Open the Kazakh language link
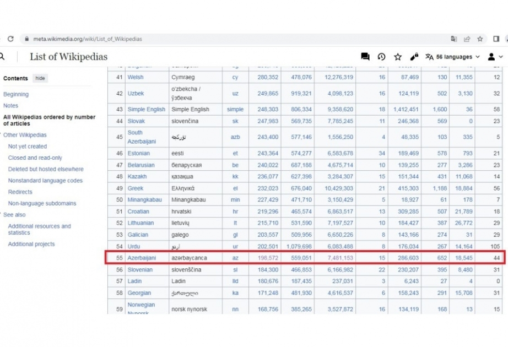508x347 pixels. coord(137,177)
